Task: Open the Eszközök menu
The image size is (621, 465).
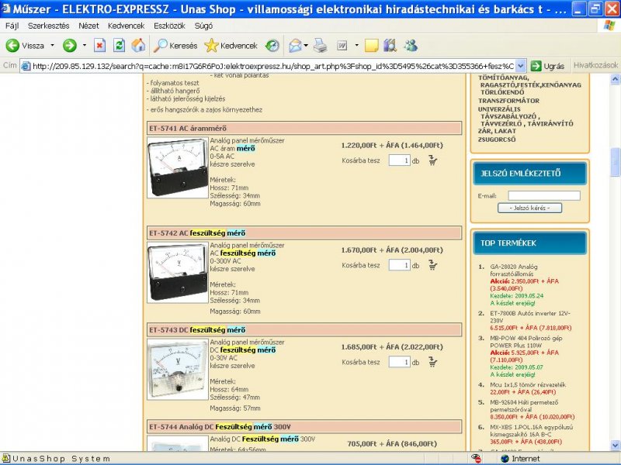Action: [169, 26]
